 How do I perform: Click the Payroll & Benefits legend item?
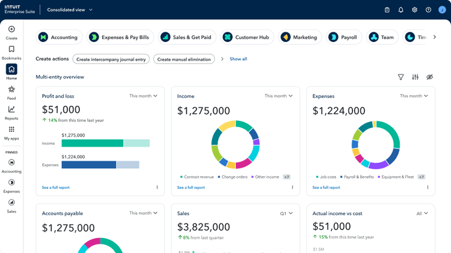(x=357, y=177)
